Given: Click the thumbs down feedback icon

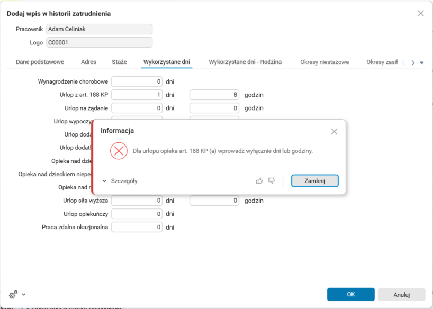Looking at the screenshot, I should [272, 181].
